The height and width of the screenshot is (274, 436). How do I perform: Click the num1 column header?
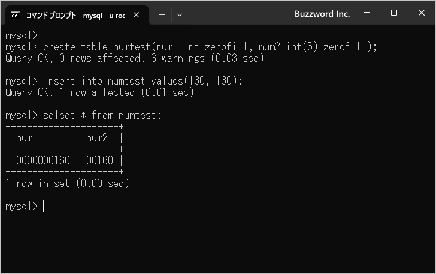pyautogui.click(x=26, y=138)
